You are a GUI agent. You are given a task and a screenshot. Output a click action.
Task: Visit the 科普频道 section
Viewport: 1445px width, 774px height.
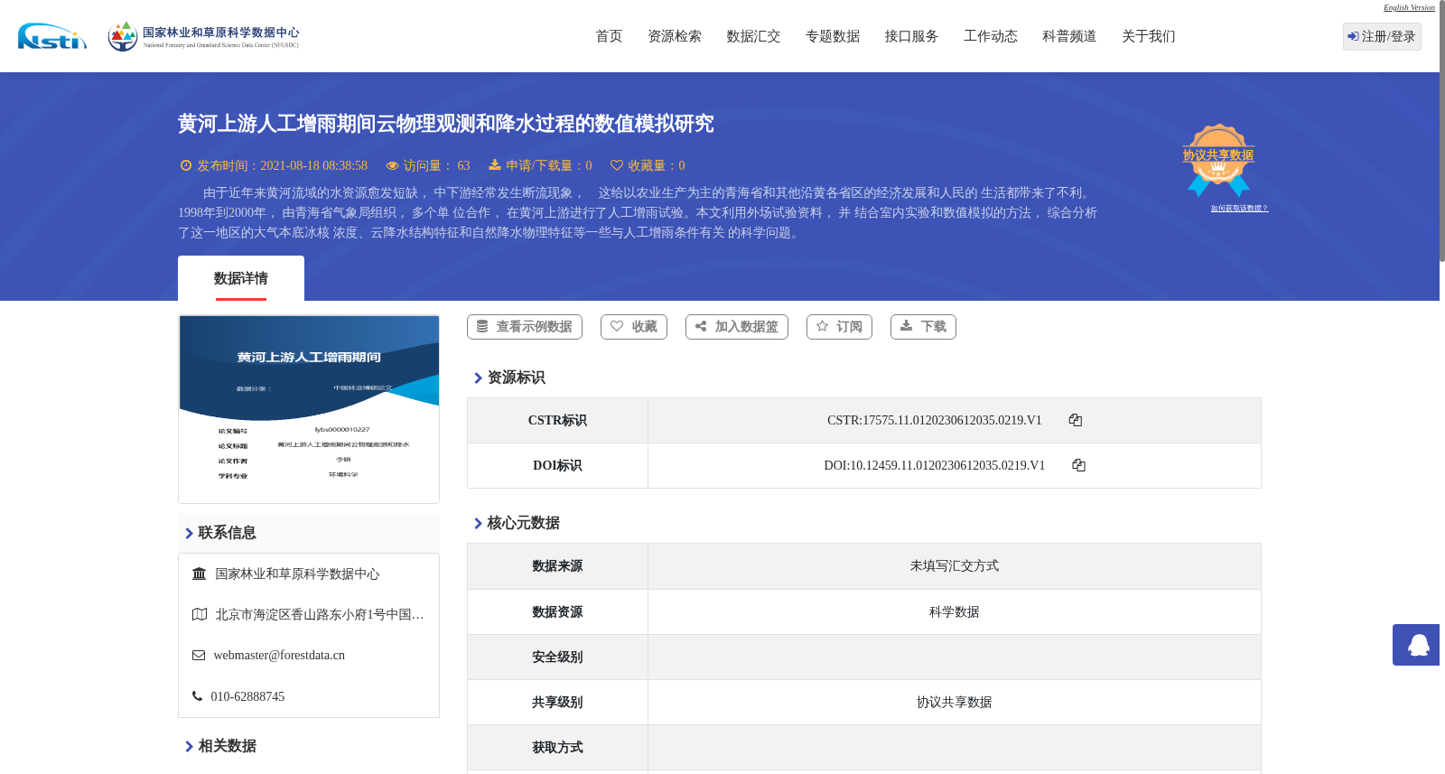pyautogui.click(x=1069, y=36)
